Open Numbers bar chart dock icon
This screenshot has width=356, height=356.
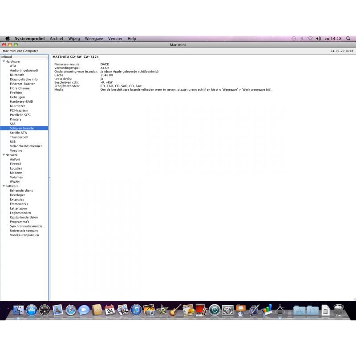[267, 310]
